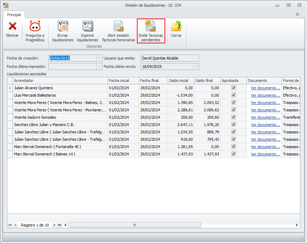Select the Principal ribbon tab

[14, 15]
